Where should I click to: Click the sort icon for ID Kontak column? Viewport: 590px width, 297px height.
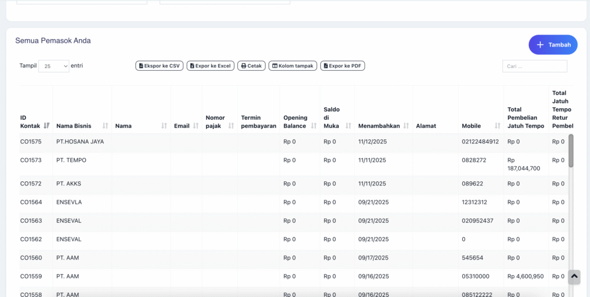(47, 125)
